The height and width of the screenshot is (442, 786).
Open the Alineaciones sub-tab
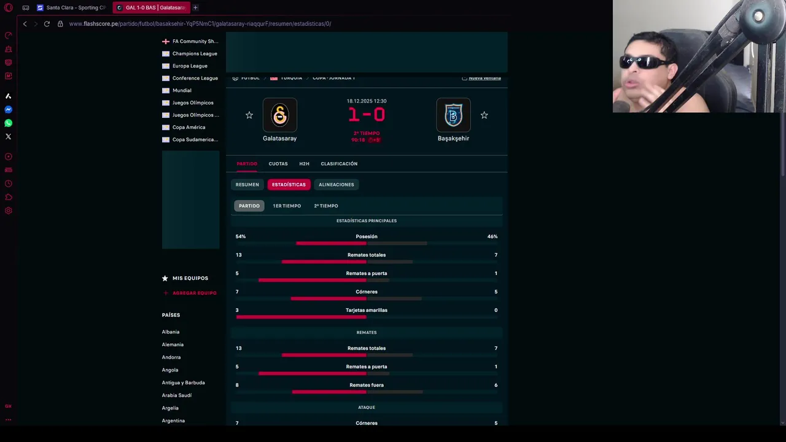(337, 184)
